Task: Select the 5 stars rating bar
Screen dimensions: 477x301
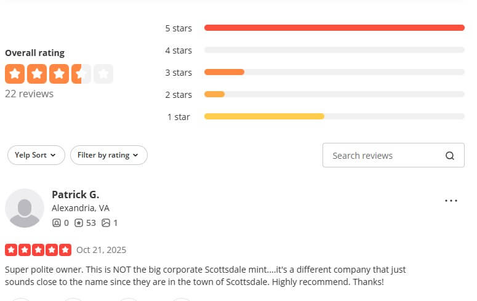Action: pyautogui.click(x=334, y=28)
